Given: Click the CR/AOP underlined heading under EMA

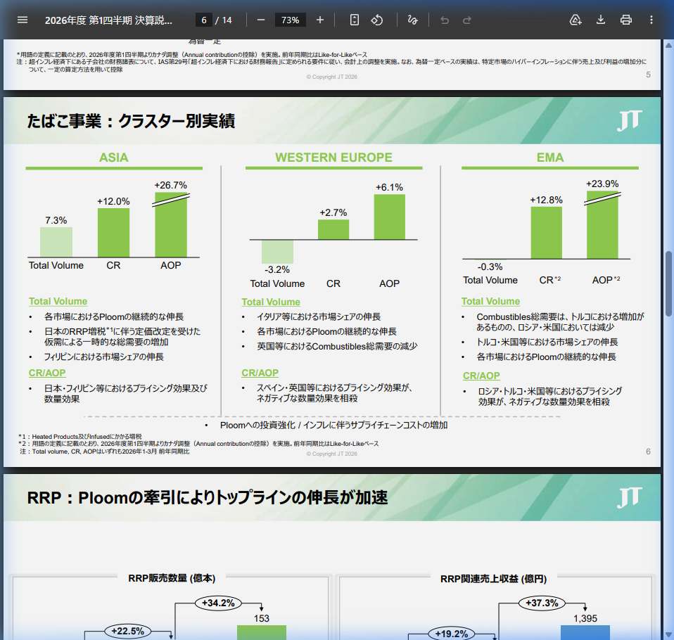Looking at the screenshot, I should point(481,376).
